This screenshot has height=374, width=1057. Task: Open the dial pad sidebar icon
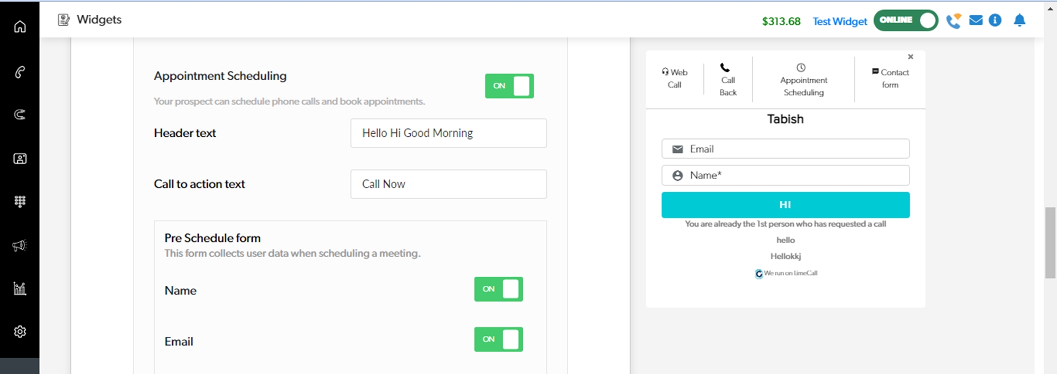[x=20, y=201]
